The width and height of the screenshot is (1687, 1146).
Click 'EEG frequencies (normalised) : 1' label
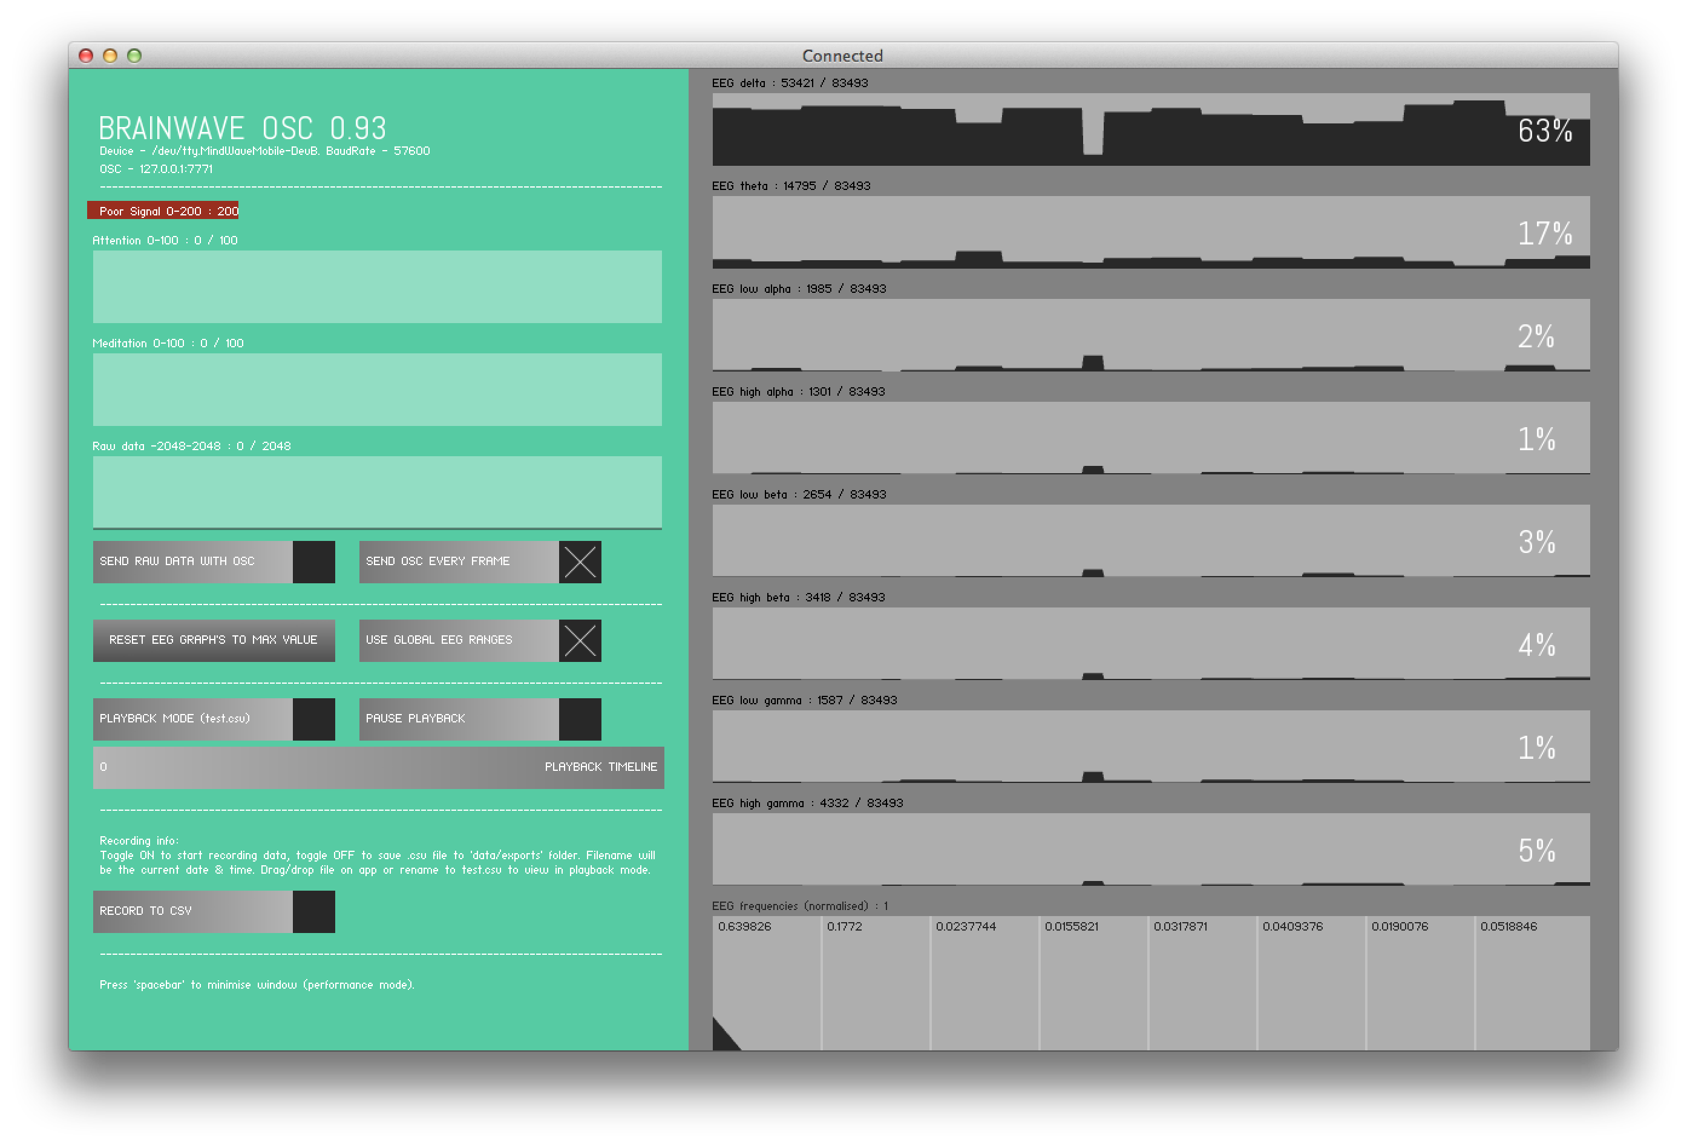800,906
